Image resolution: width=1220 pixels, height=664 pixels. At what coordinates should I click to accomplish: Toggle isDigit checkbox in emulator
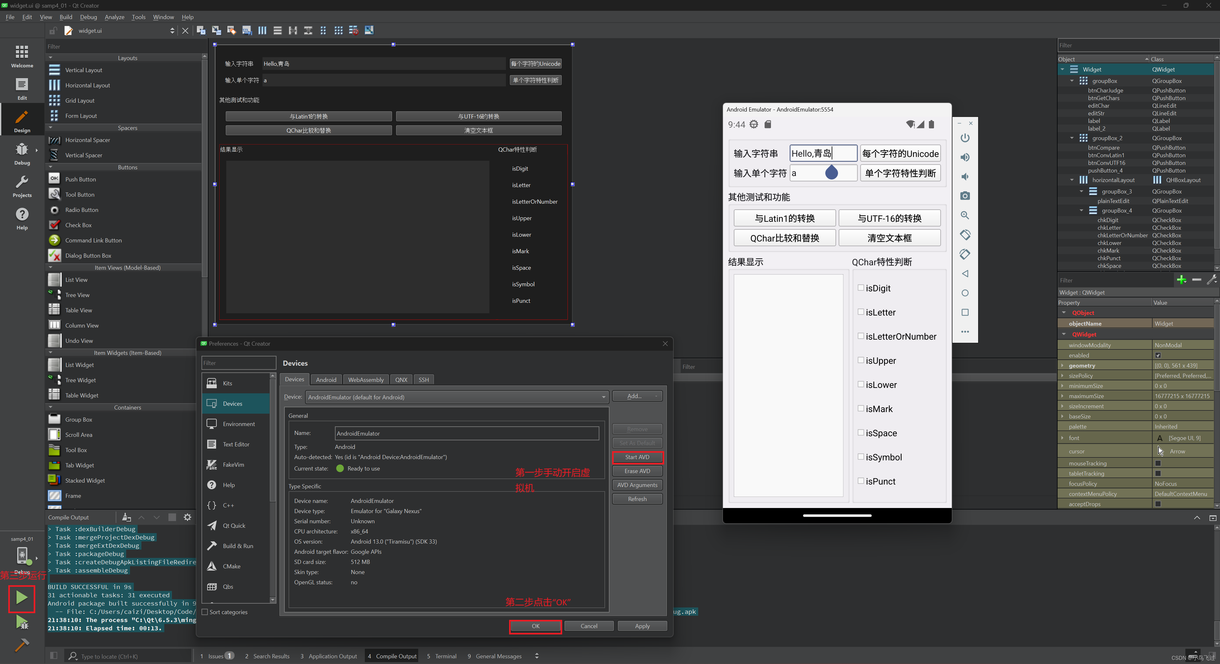pos(861,288)
